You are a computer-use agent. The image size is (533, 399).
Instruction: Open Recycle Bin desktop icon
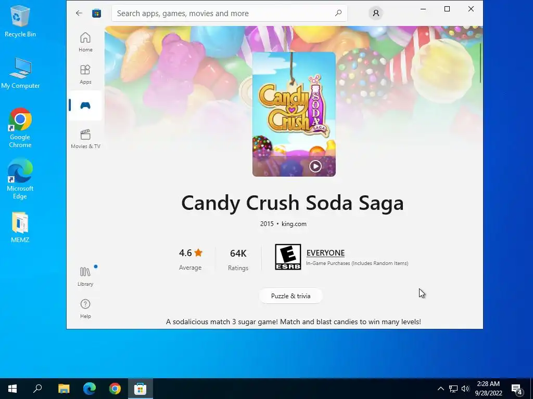point(20,21)
